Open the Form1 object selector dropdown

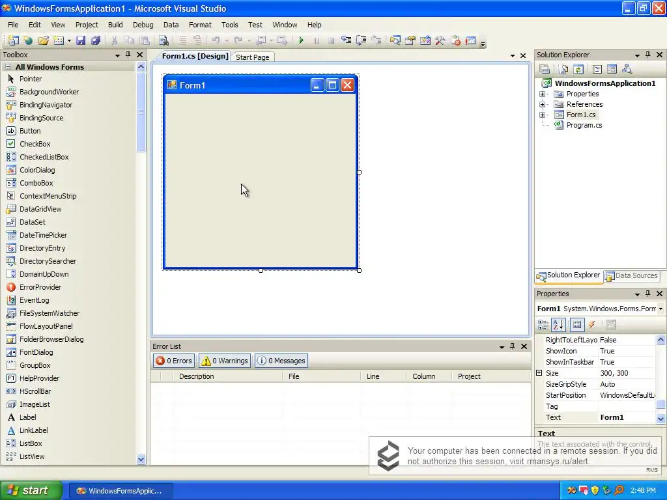(x=660, y=309)
